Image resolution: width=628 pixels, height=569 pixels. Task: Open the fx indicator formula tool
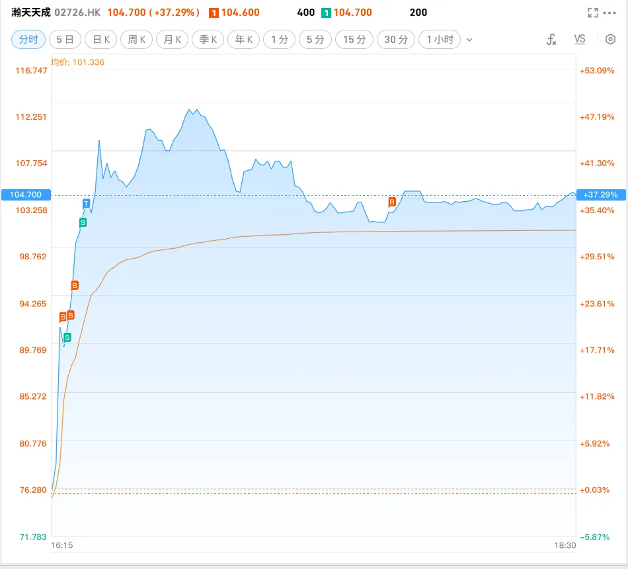click(x=551, y=39)
